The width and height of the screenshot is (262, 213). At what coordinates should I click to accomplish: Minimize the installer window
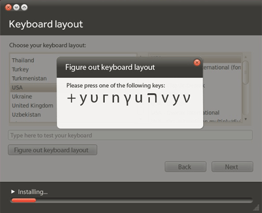tap(16, 8)
